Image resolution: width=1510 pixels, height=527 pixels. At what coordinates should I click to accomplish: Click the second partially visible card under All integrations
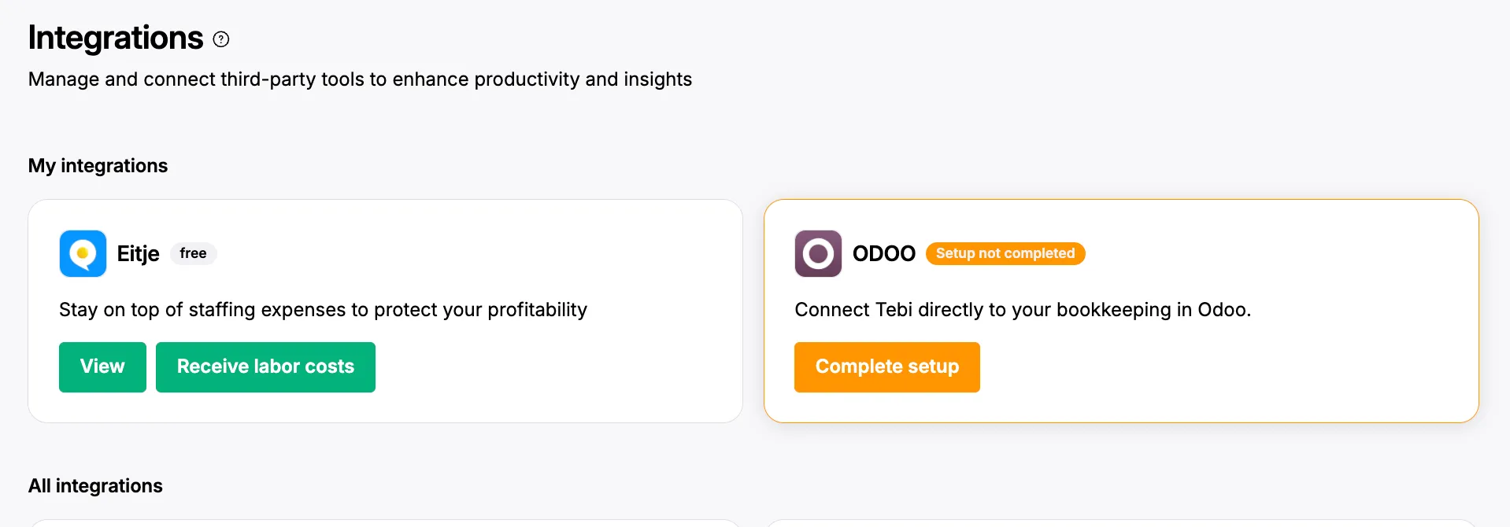click(1121, 523)
